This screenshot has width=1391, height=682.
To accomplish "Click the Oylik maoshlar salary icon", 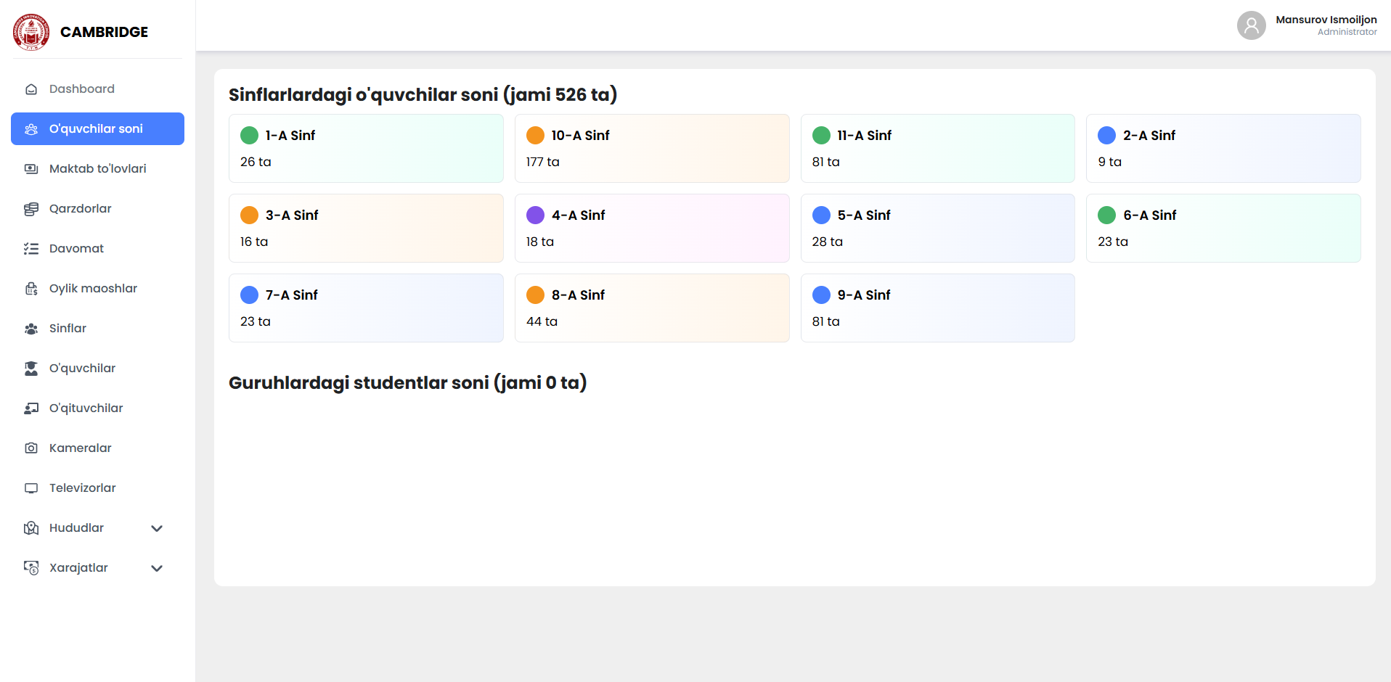I will click(x=31, y=289).
